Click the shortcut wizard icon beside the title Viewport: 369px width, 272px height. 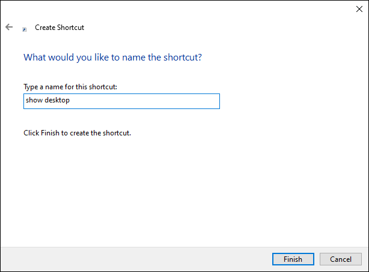[24, 28]
